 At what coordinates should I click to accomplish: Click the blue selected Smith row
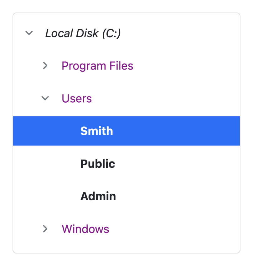tap(126, 131)
